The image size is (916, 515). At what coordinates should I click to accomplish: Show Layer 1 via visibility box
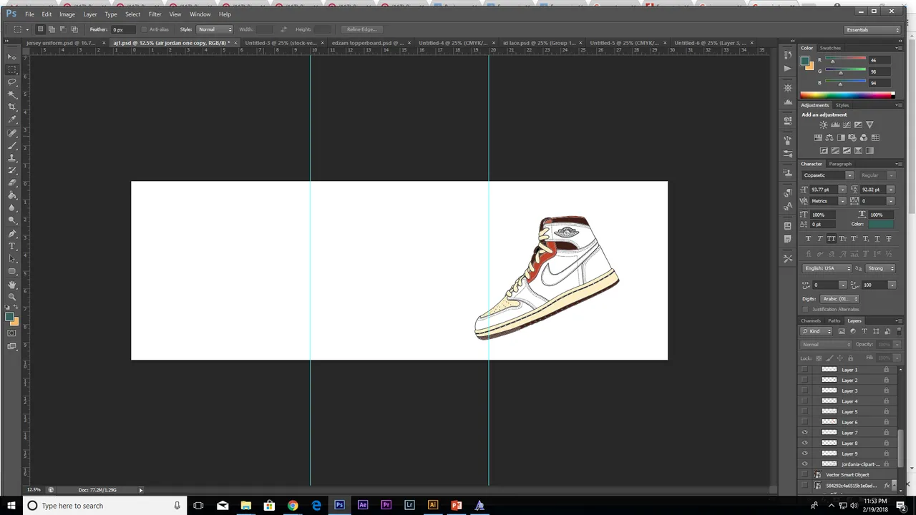point(805,370)
